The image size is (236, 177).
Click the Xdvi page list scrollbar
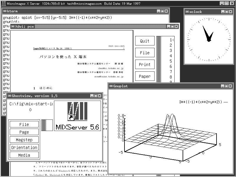[159, 59]
